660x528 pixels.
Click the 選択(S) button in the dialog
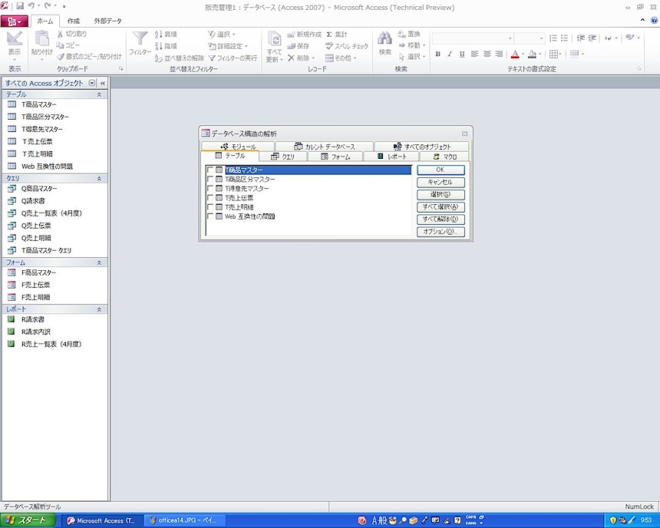441,194
